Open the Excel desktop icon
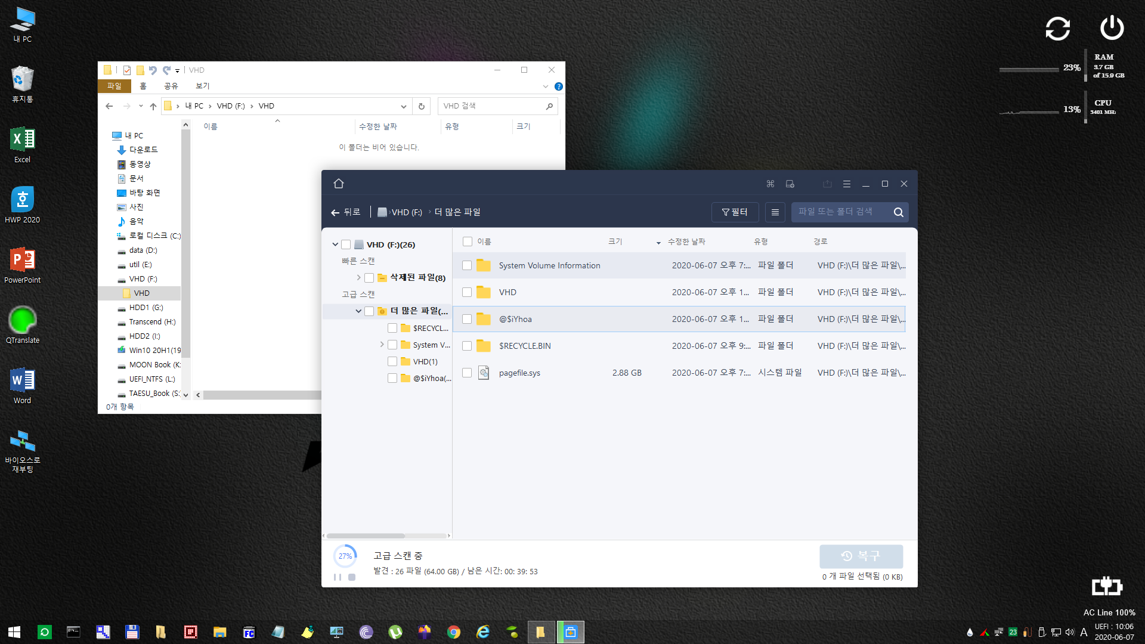1145x644 pixels. coord(22,145)
